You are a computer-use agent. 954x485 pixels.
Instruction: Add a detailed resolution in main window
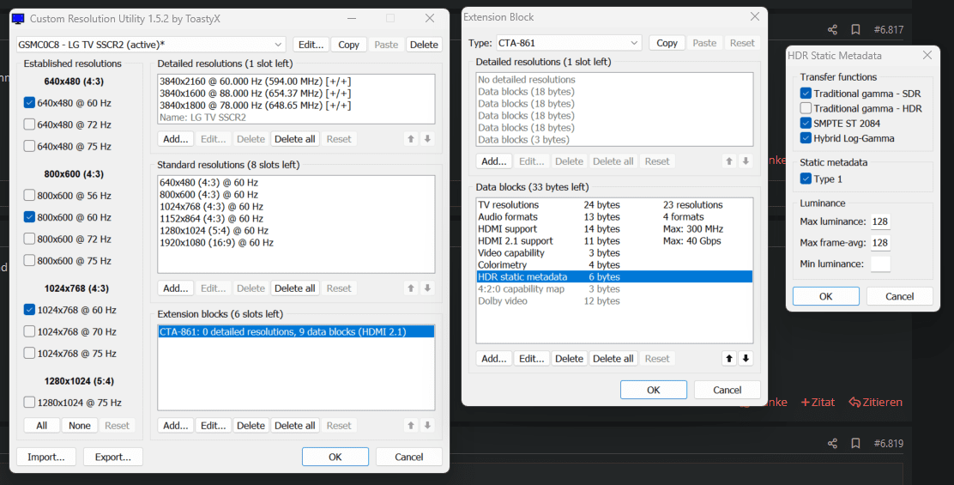click(x=175, y=139)
